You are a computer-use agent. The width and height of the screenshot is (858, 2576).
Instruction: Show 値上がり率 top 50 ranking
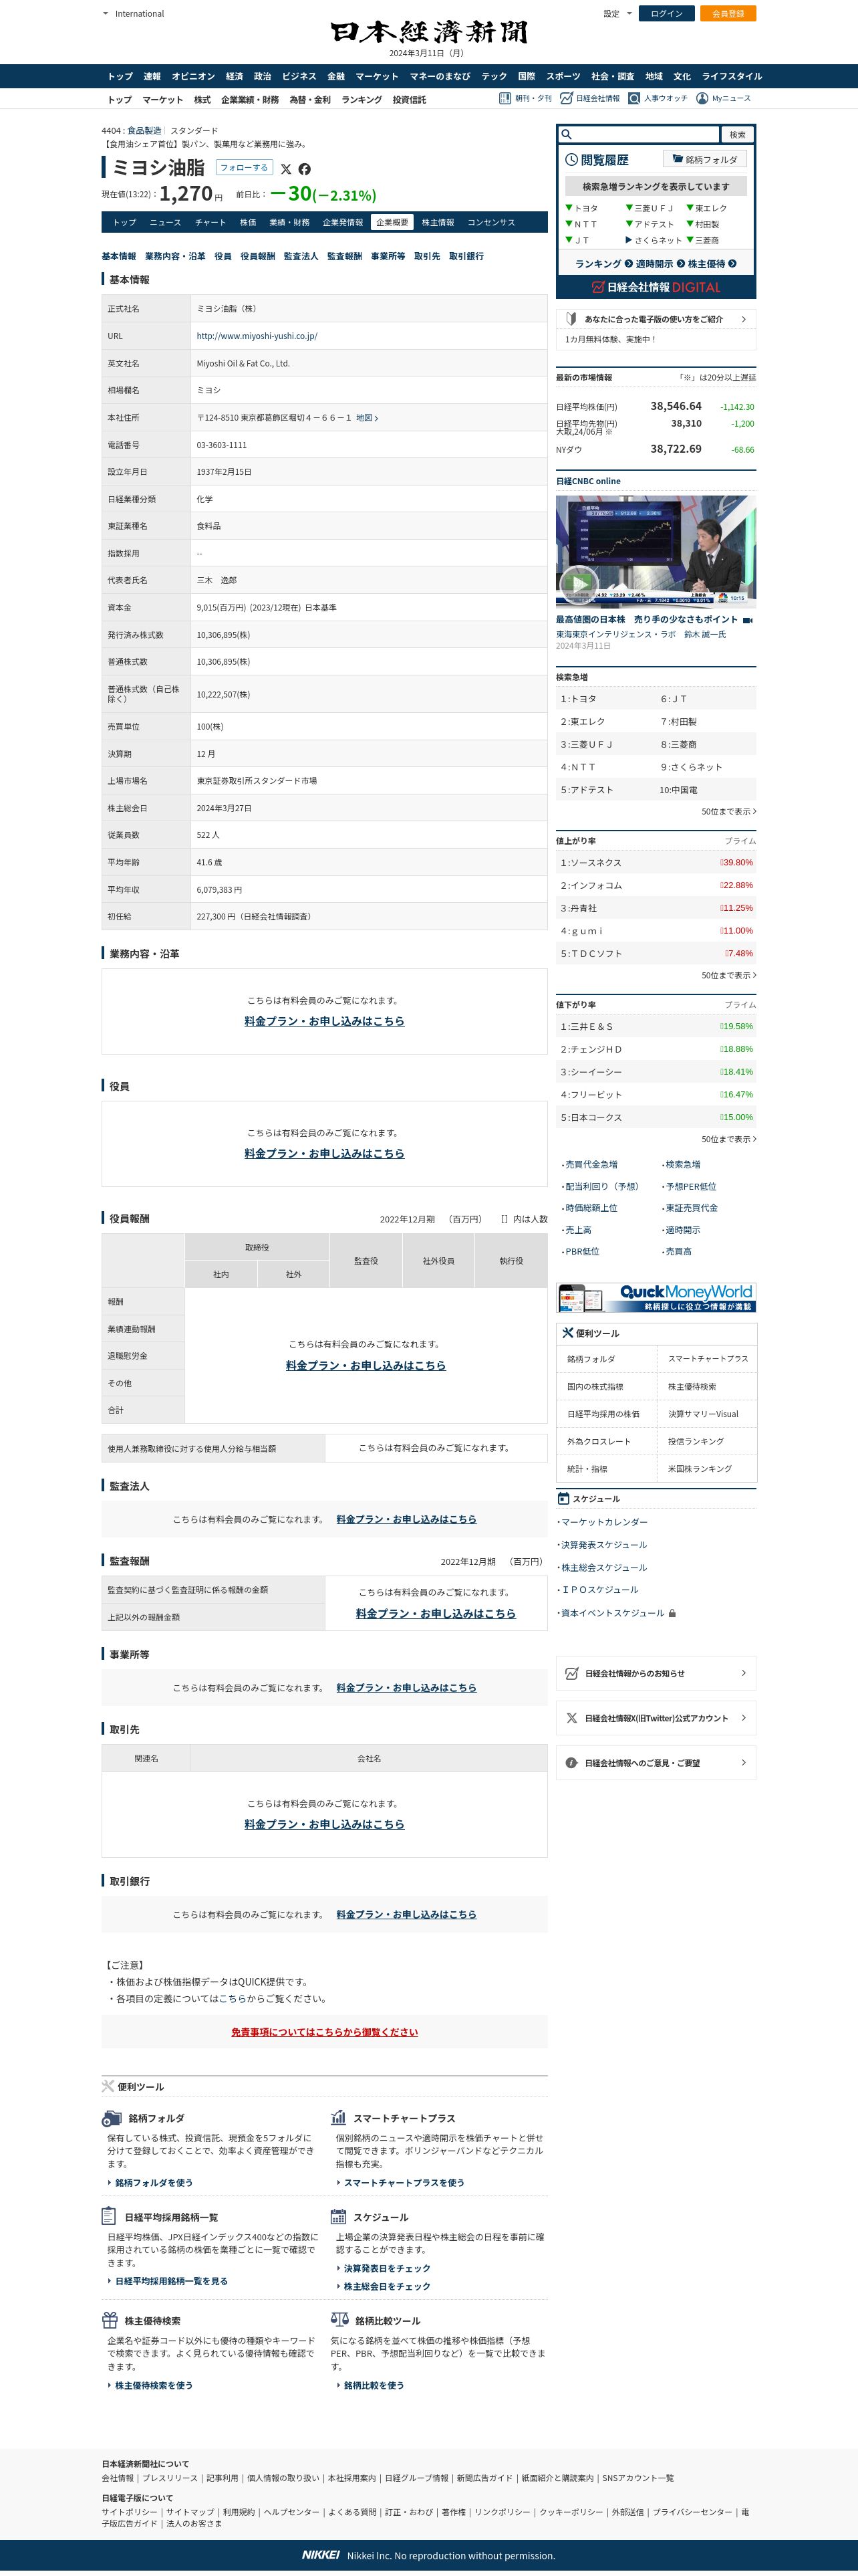[728, 975]
